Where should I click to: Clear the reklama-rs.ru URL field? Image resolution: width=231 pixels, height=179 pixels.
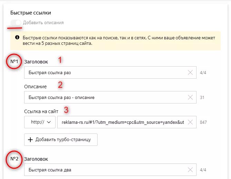190,122
